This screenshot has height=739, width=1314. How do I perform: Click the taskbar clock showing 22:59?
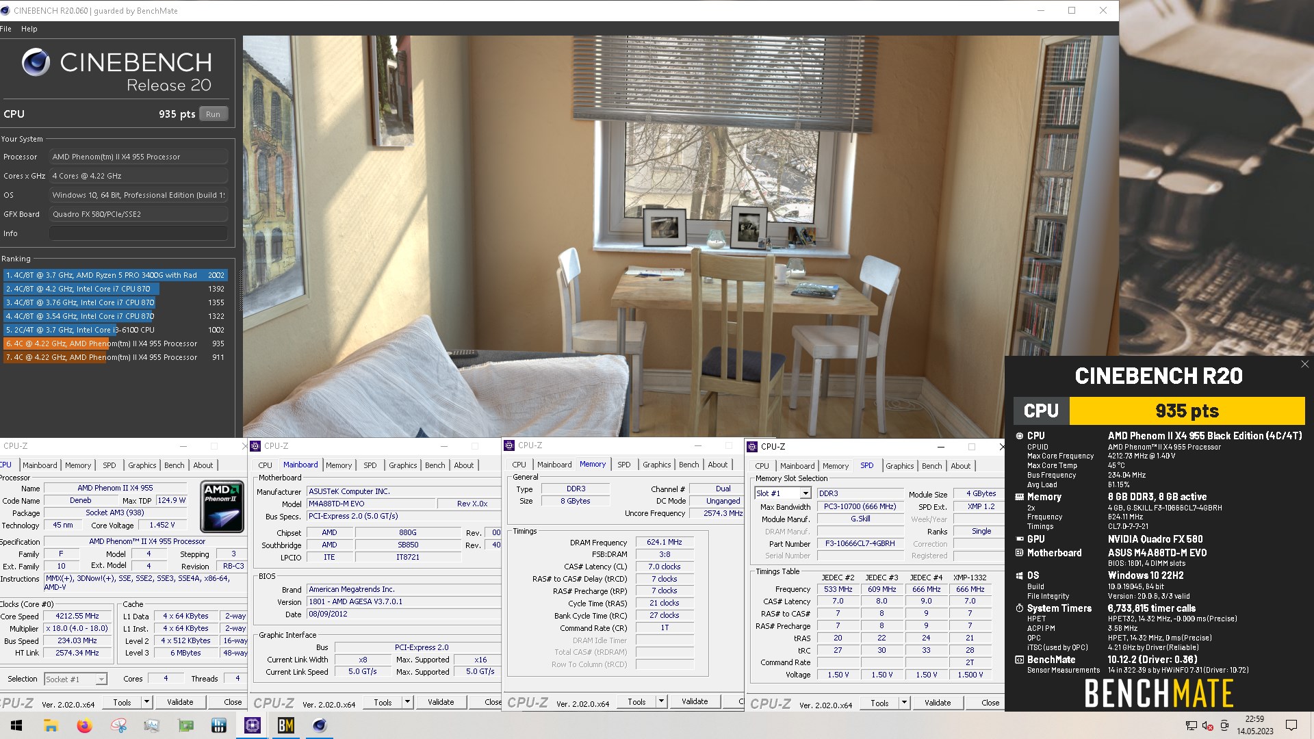(1254, 725)
